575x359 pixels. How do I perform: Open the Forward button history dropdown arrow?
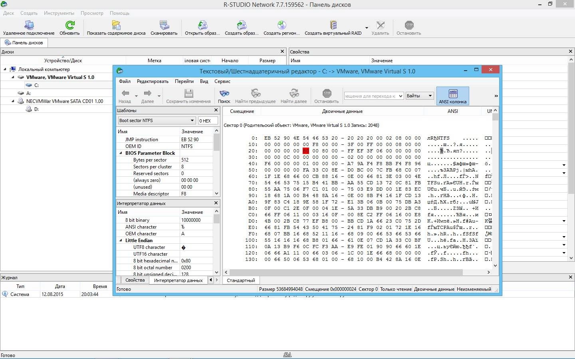[x=159, y=96]
